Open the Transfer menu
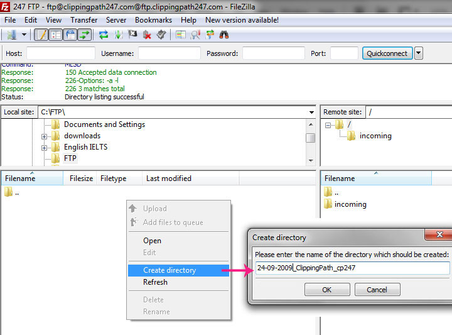Image resolution: width=452 pixels, height=335 pixels. coord(84,20)
